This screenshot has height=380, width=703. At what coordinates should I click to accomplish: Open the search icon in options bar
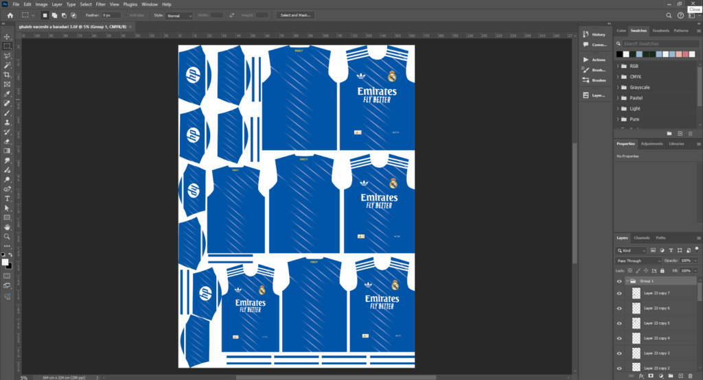pyautogui.click(x=669, y=15)
